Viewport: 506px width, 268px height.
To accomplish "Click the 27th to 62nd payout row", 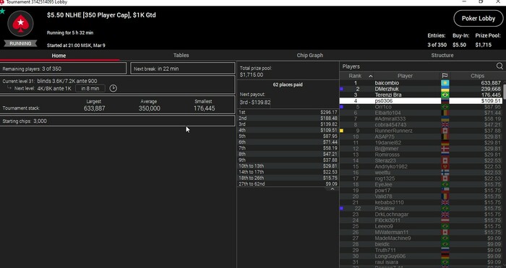I will click(288, 183).
